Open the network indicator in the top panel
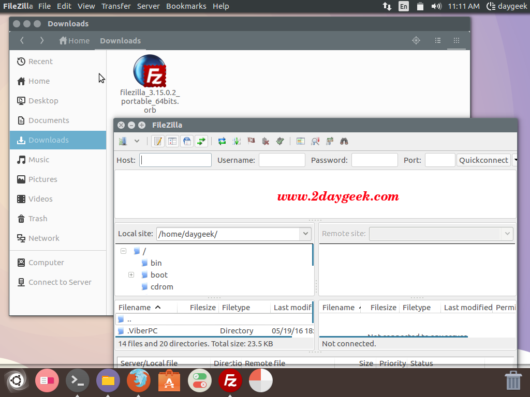Screen dimensions: 530x397 (387, 6)
